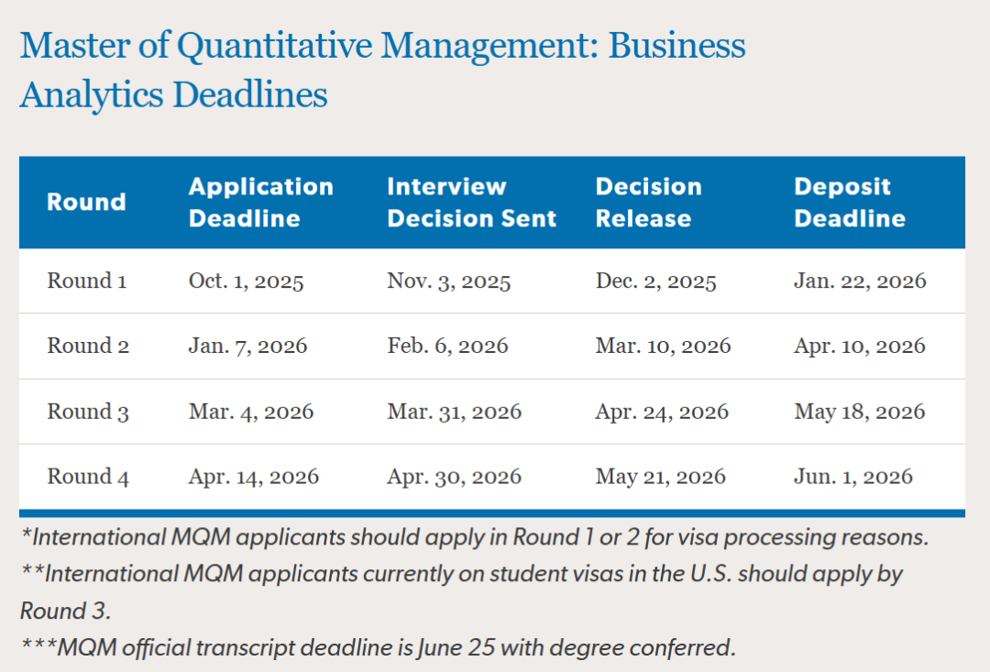This screenshot has height=672, width=990.
Task: Click the official transcript deadline footnote
Action: (378, 647)
